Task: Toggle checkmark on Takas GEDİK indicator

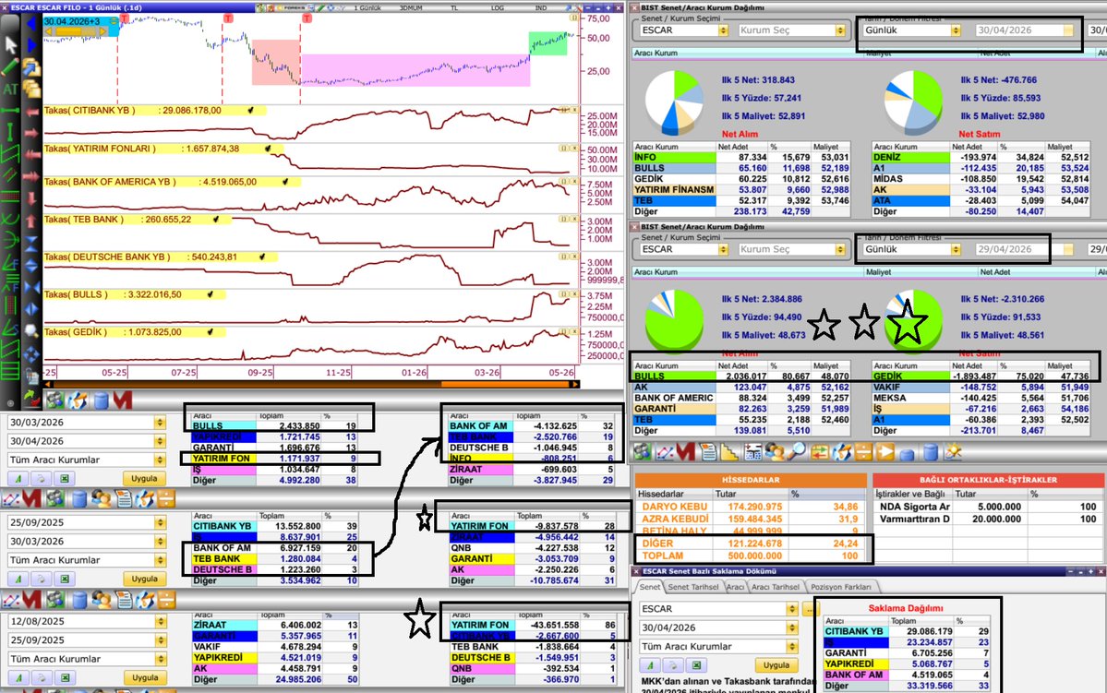Action: tap(210, 331)
